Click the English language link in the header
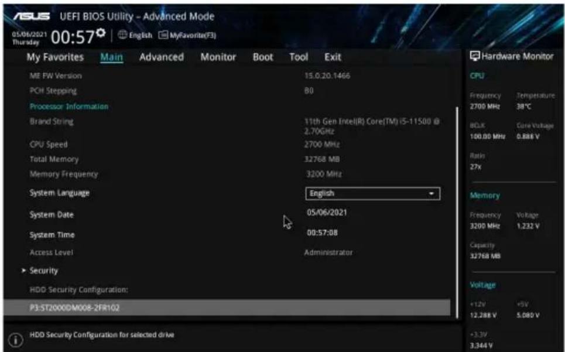 coord(141,35)
